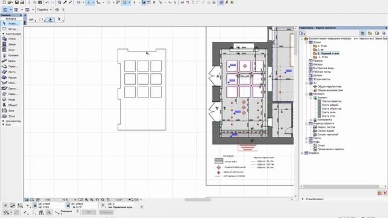The height and width of the screenshot is (218, 388).
Task: Toggle the highlighted trace reference button
Action: pyautogui.click(x=124, y=2)
